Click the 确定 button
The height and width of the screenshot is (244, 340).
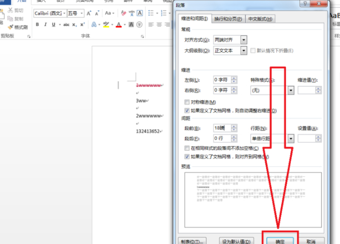279,241
